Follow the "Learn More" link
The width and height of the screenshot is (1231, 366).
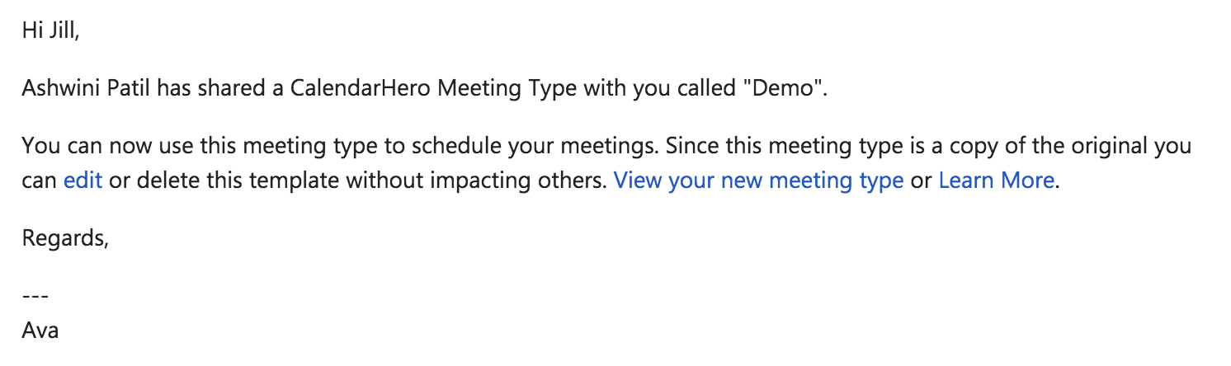(997, 181)
